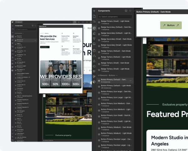
Task: Click the team photo in the About Us V1 preview
Action: [x=61, y=74]
